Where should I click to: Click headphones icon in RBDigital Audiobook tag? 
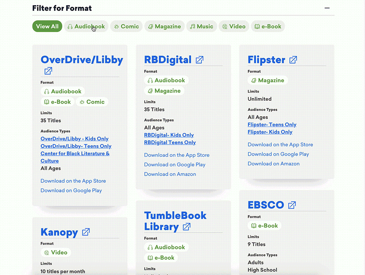click(x=150, y=81)
